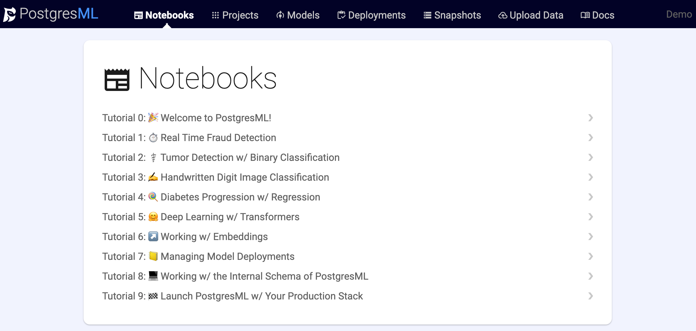This screenshot has height=331, width=696.
Task: Click the ledger emoji in Tutorial 7
Action: [153, 256]
